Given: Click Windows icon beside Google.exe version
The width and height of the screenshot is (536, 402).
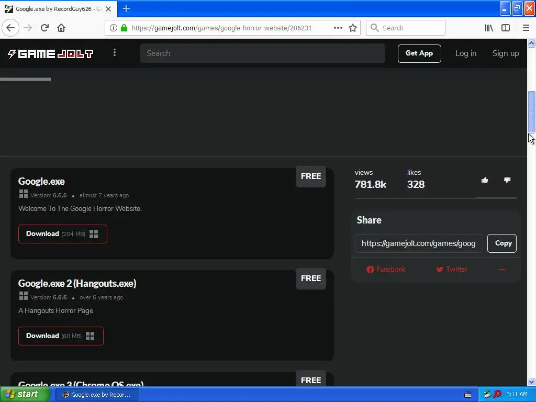Looking at the screenshot, I should (23, 194).
